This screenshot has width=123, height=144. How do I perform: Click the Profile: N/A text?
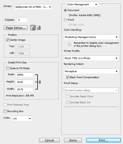click(x=76, y=25)
